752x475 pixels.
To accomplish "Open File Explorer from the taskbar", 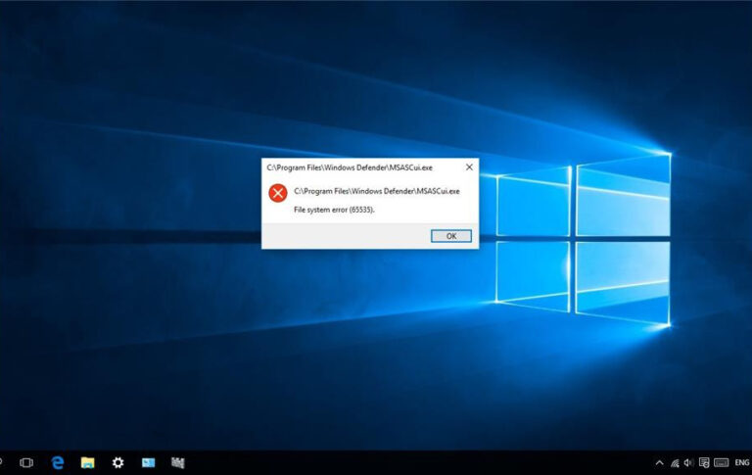I will click(x=88, y=462).
